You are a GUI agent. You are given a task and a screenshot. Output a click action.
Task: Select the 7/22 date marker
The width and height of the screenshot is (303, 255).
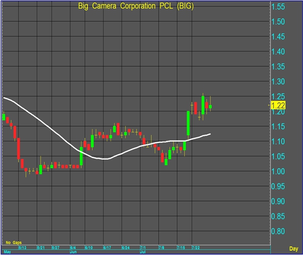coord(196,248)
